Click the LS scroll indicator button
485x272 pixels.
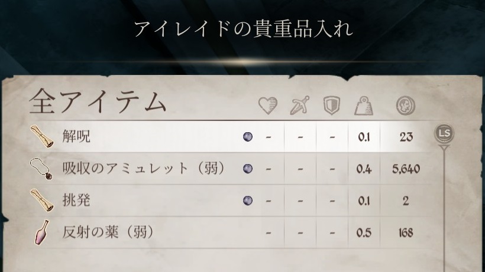coord(444,133)
